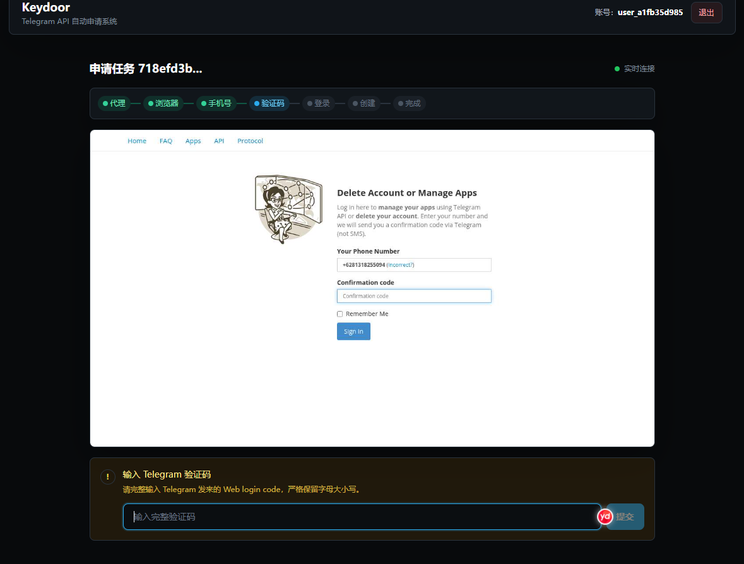
Task: Click the red yd extension icon
Action: (x=605, y=517)
